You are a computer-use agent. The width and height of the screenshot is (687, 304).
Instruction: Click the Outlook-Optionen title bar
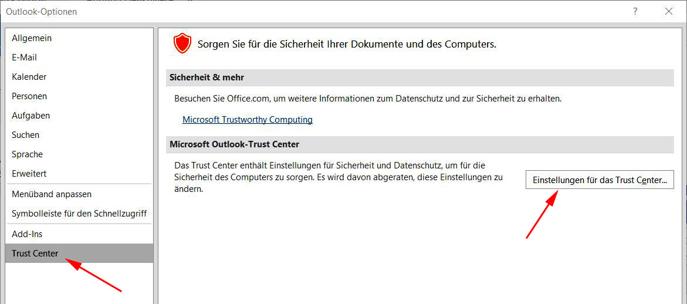click(293, 11)
